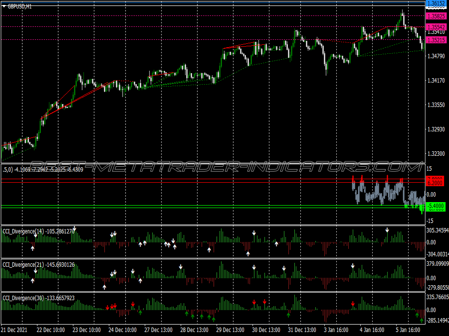Click the 1.34790 price on the scale
Viewport: 449px width, 336px height.
[x=436, y=56]
